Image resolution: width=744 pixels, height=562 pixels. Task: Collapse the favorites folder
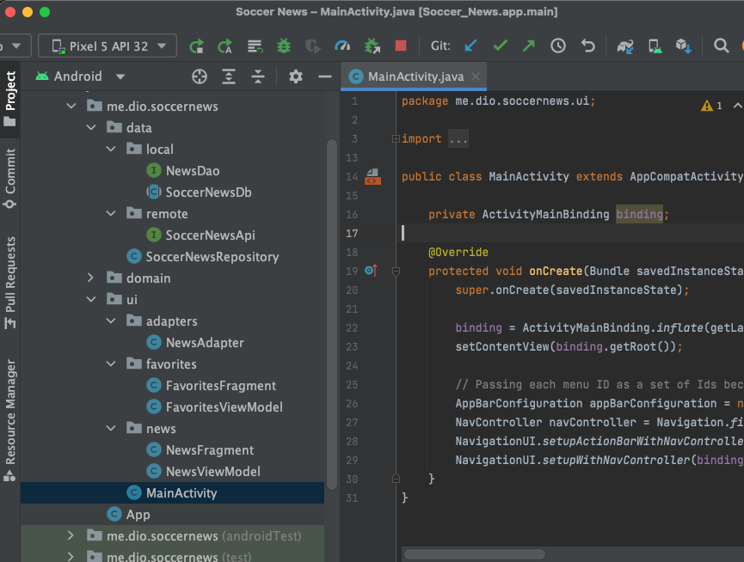[x=111, y=364]
